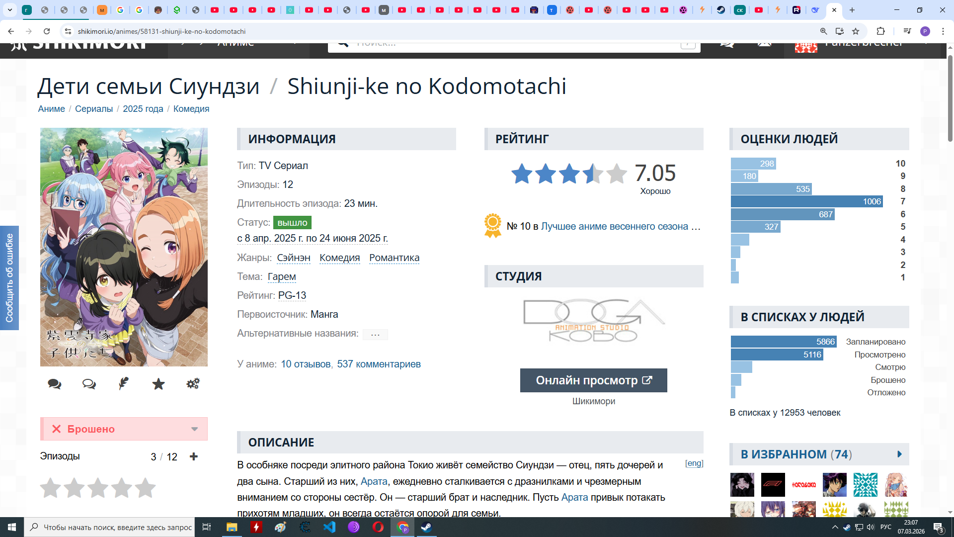Open the Chrome tab search chevron
954x537 pixels.
tap(10, 10)
